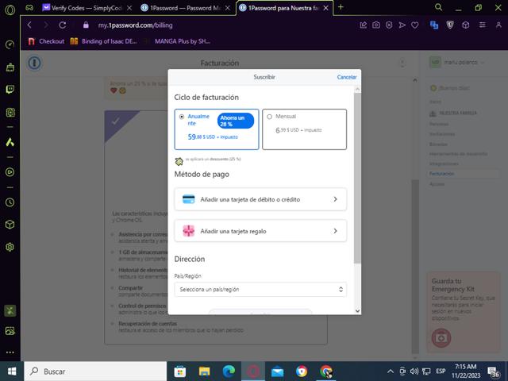Click the shield ad-blocker icon
This screenshot has width=508, height=381.
[450, 25]
